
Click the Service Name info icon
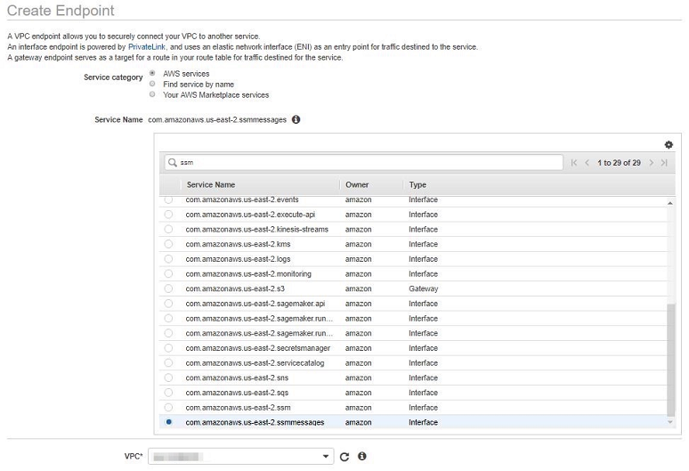pyautogui.click(x=296, y=119)
